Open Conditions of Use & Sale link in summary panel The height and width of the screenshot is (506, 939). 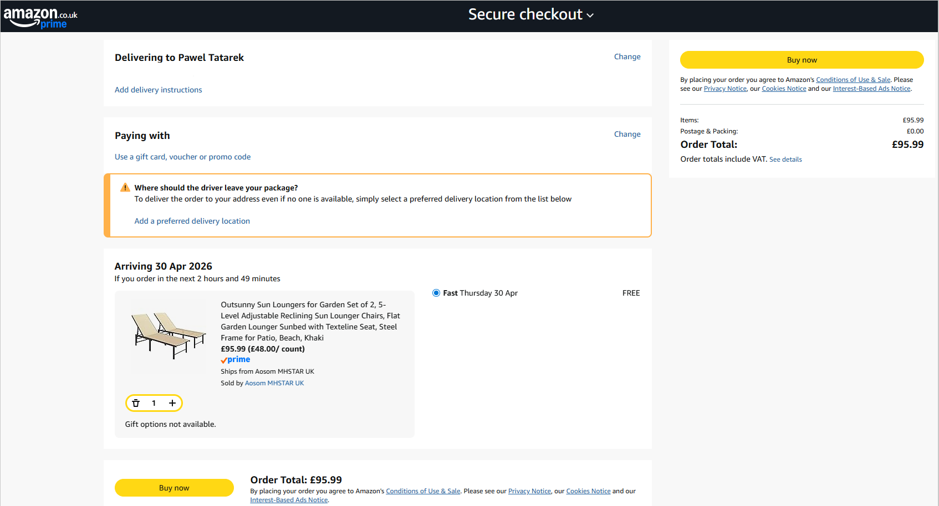click(x=853, y=80)
